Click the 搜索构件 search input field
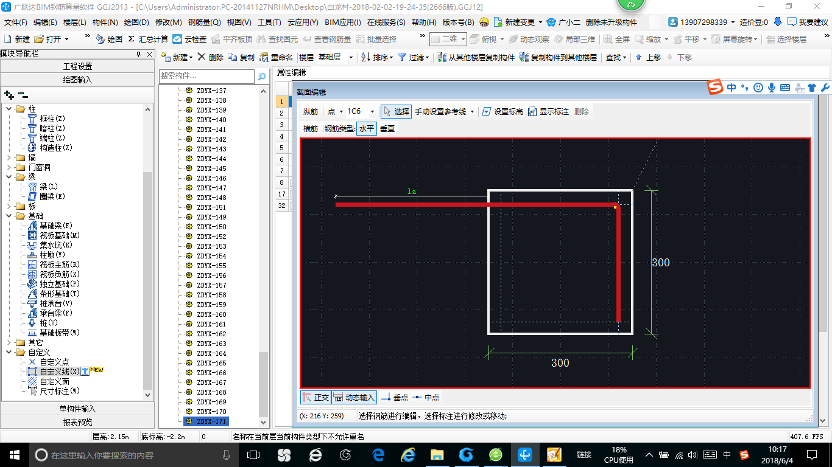 [207, 77]
